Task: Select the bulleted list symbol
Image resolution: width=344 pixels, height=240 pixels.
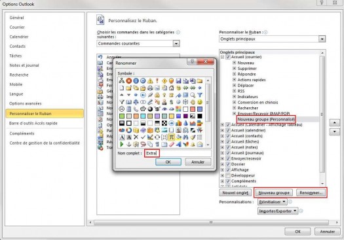Action: (x=200, y=137)
